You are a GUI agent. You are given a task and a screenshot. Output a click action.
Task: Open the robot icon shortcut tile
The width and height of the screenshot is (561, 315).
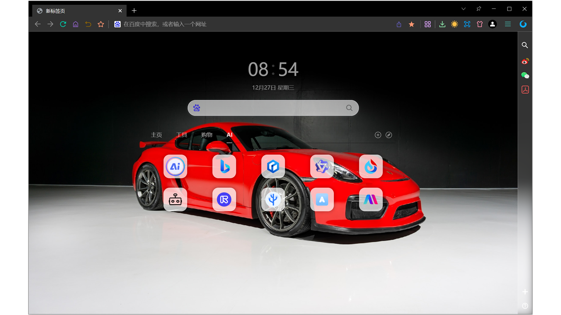pos(175,199)
